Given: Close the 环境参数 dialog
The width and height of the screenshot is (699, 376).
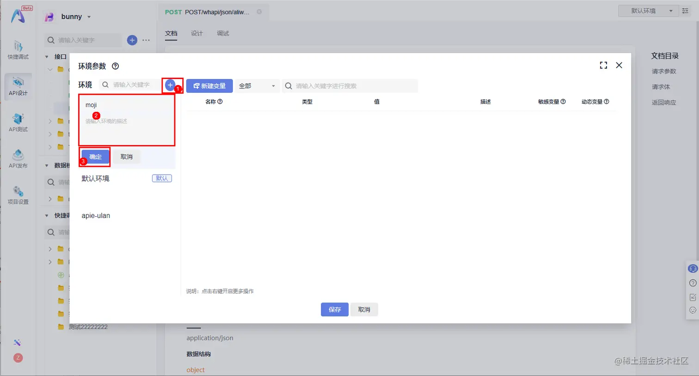Looking at the screenshot, I should tap(619, 65).
